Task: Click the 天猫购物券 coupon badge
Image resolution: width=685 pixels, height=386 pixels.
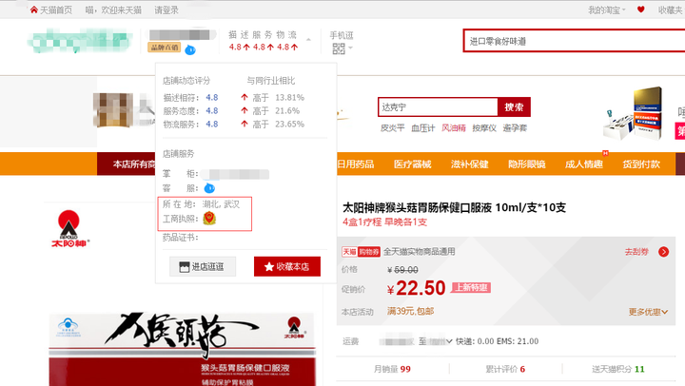Action: pos(361,252)
